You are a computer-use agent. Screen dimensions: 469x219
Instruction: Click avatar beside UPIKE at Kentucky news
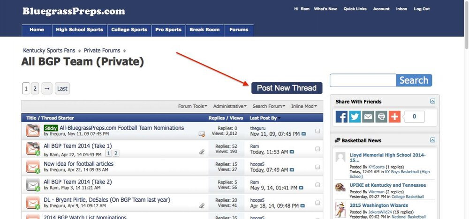pos(340,187)
